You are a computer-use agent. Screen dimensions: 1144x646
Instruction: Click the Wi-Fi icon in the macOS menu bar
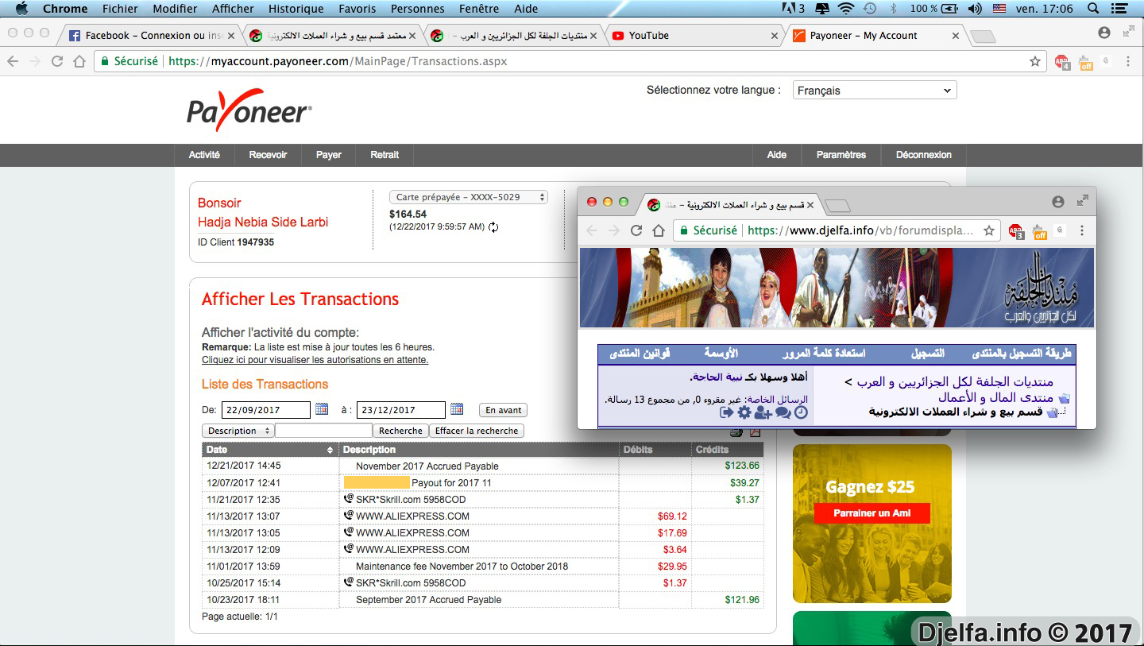(846, 9)
